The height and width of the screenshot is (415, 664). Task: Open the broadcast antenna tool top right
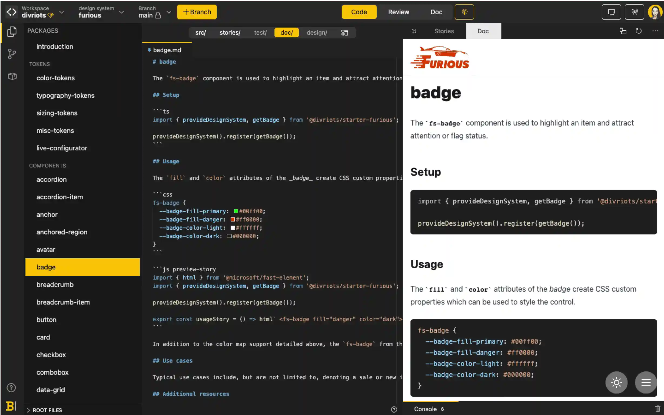[x=634, y=12]
